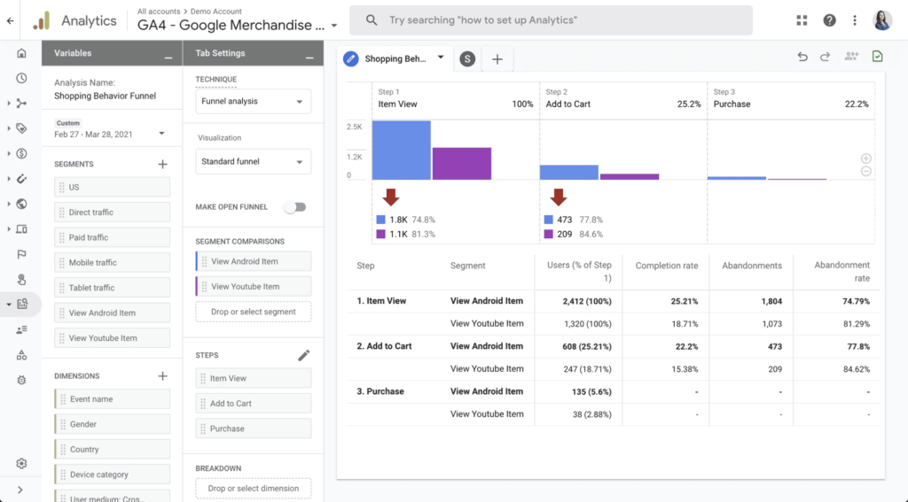Open the Google apps grid icon
The image size is (908, 502).
coord(802,20)
